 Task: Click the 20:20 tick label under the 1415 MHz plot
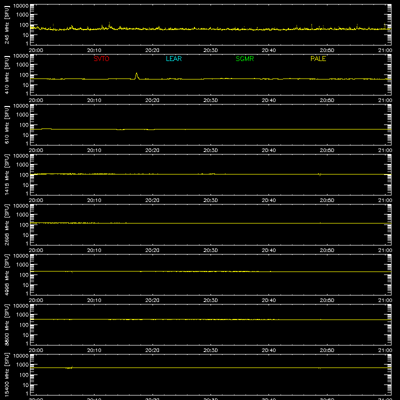152,200
